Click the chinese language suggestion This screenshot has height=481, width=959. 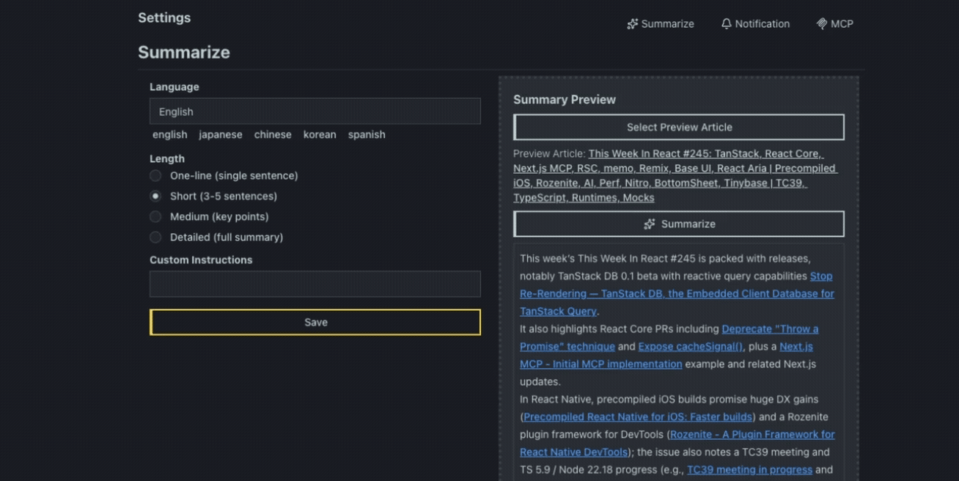pos(273,135)
